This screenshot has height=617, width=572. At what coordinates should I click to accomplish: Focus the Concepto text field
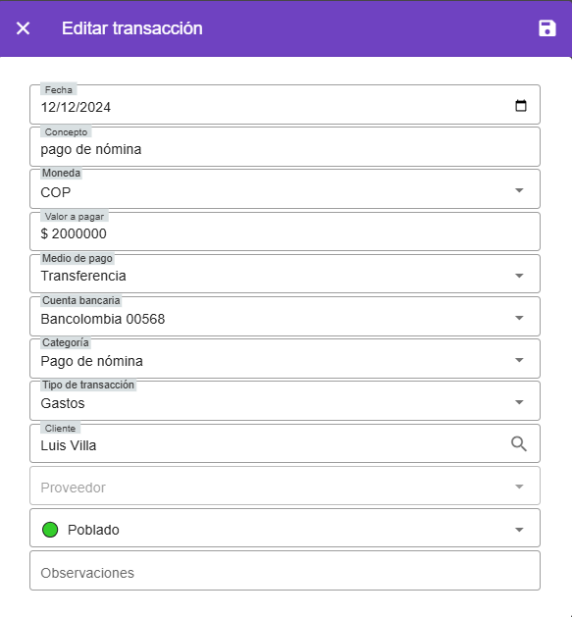pos(285,147)
